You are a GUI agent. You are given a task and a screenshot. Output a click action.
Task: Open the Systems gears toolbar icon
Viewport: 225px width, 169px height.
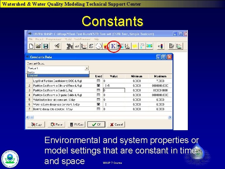(70, 46)
